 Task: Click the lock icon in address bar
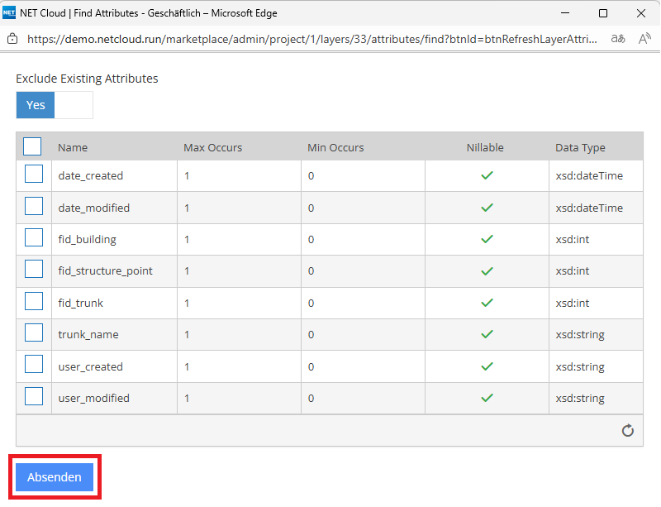12,39
